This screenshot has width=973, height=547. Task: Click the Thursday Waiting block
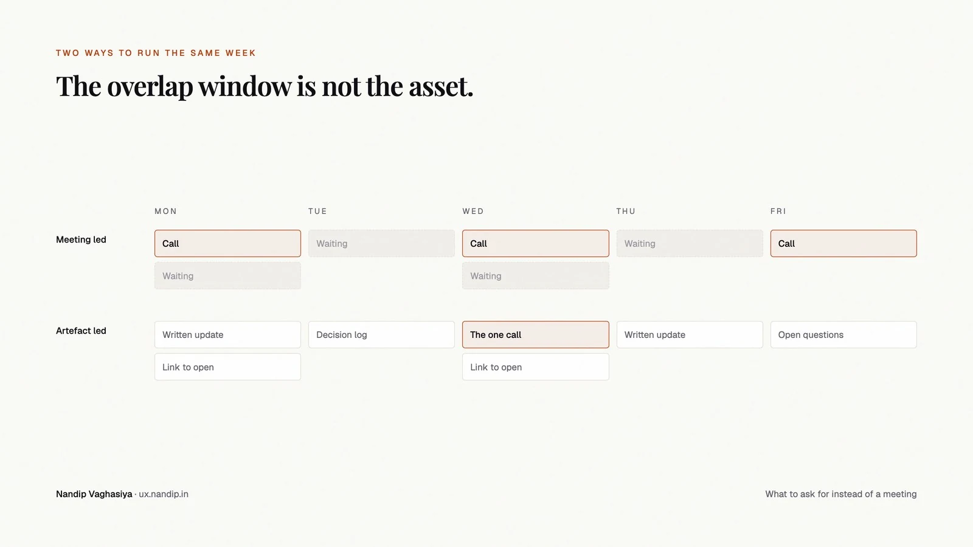(x=690, y=243)
